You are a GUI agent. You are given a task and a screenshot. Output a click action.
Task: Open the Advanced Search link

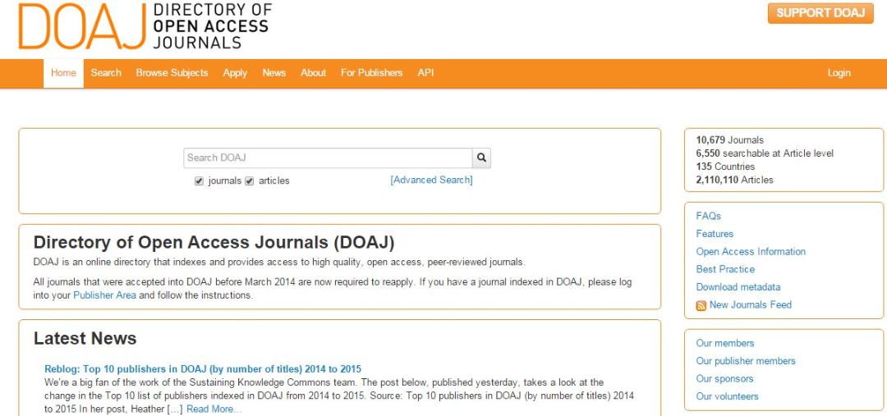tap(432, 180)
